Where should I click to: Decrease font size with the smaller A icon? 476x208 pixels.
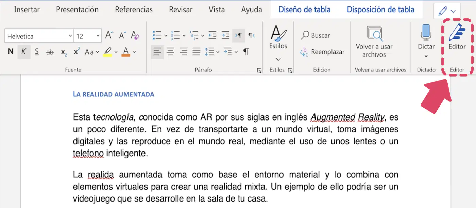point(122,35)
